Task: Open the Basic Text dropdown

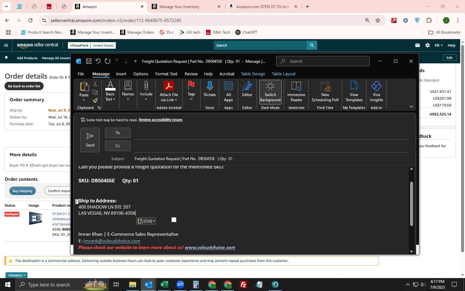Action: coord(110,92)
